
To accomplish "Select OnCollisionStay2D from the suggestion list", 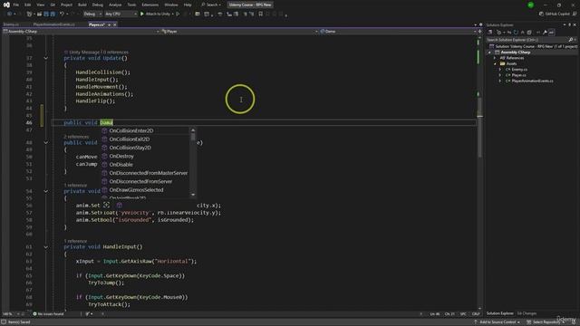I will pyautogui.click(x=145, y=148).
